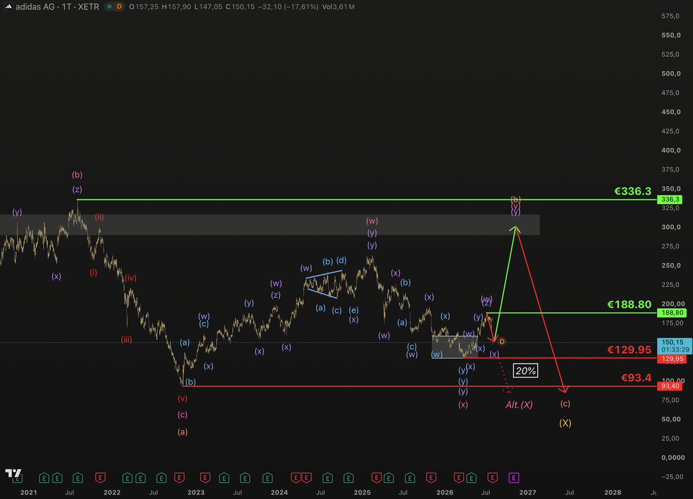
Task: Click the orange D badge in the header
Action: point(119,6)
